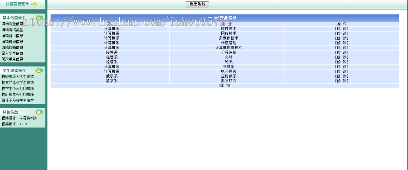
Task: Open 编辑考试类型 in the sidebar
Action: coord(13,29)
